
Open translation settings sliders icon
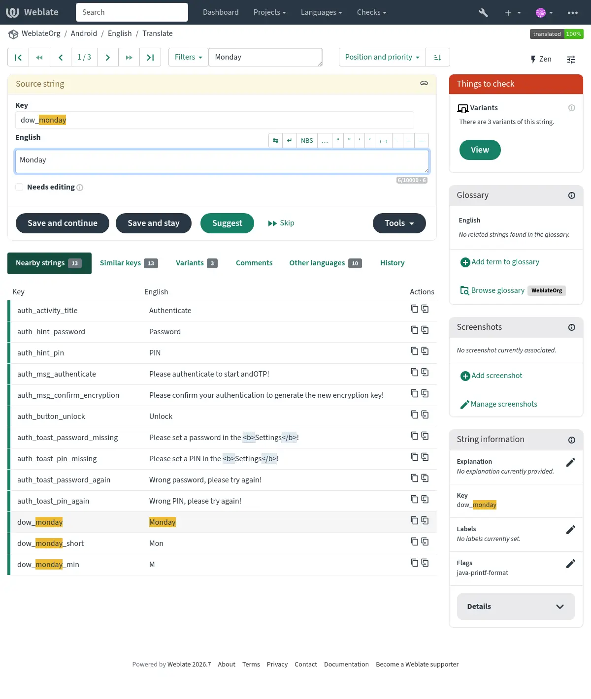point(571,59)
